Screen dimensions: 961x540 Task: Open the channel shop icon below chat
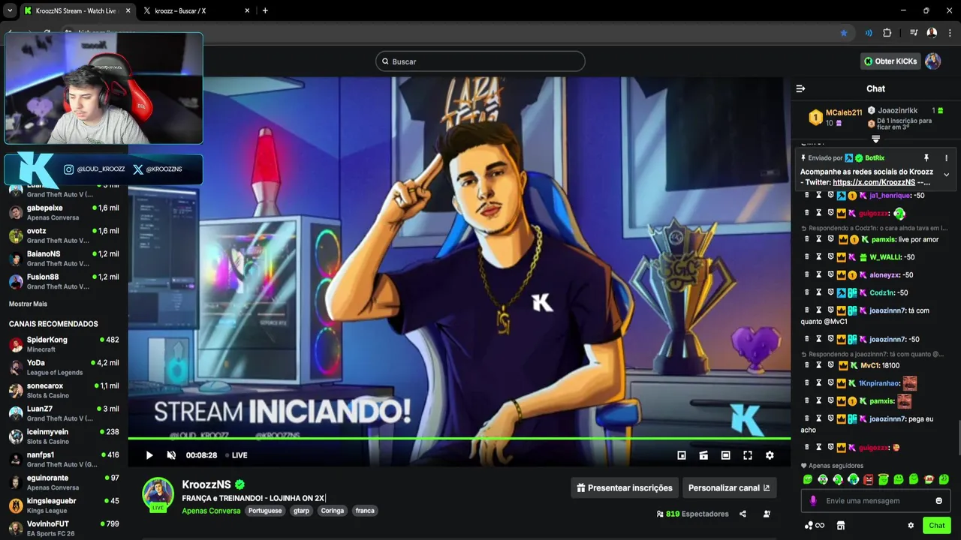841,526
